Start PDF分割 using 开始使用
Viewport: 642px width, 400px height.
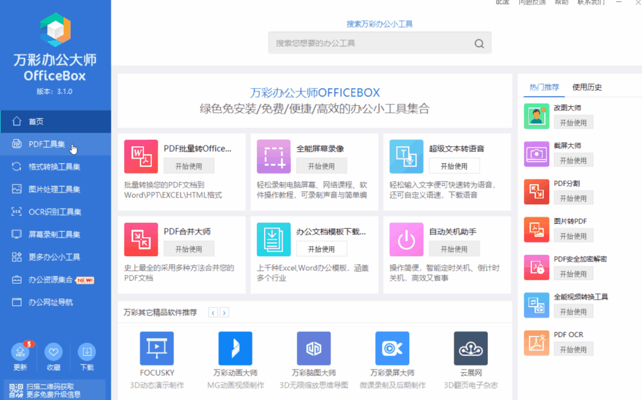573,199
